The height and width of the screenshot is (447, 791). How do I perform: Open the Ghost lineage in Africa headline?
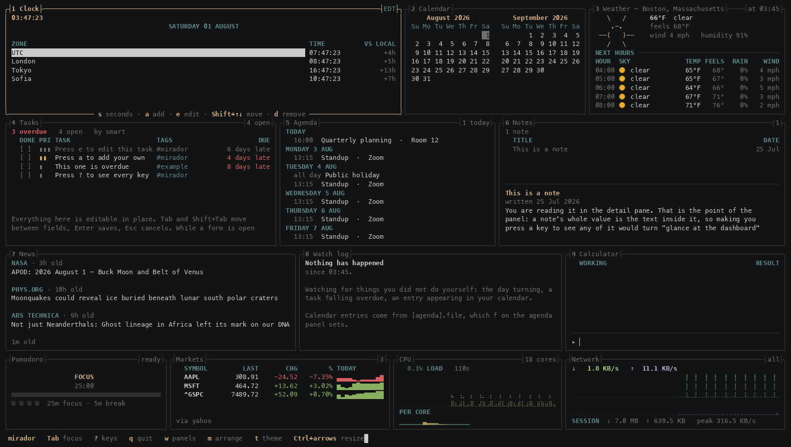click(151, 325)
